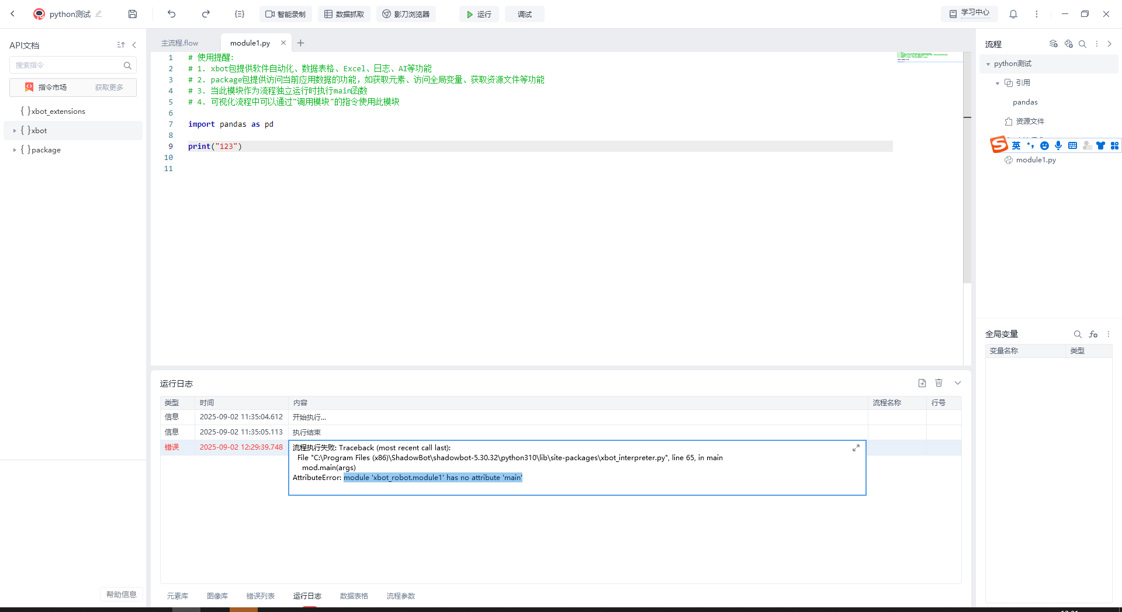The image size is (1122, 612).
Task: Open the 流程参数 tab
Action: point(401,596)
